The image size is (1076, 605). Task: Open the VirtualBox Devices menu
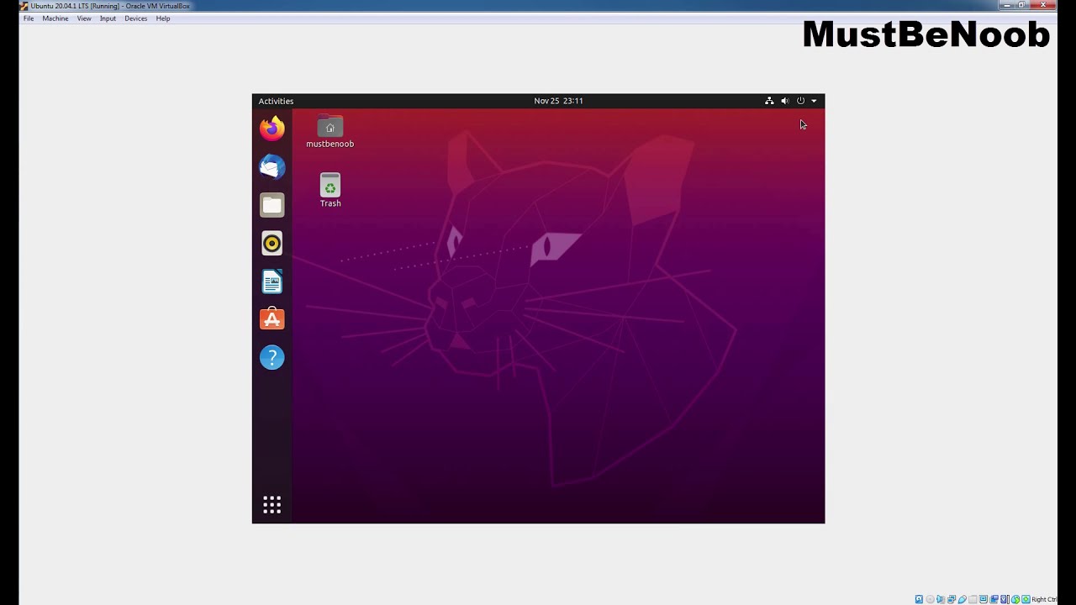[135, 18]
